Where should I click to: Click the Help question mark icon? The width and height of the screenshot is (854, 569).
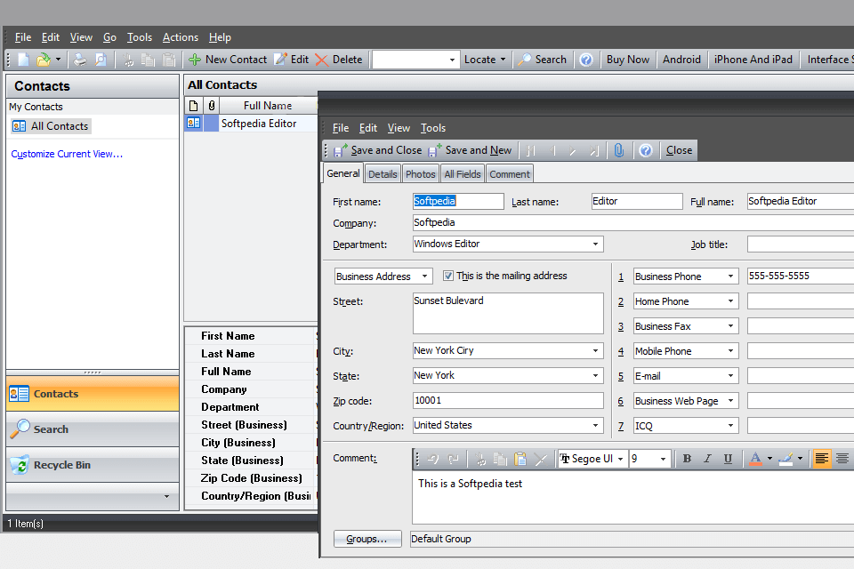tap(646, 149)
